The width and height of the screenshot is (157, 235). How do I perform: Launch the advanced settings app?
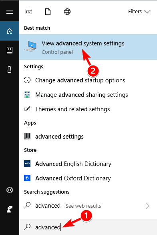coord(88,137)
